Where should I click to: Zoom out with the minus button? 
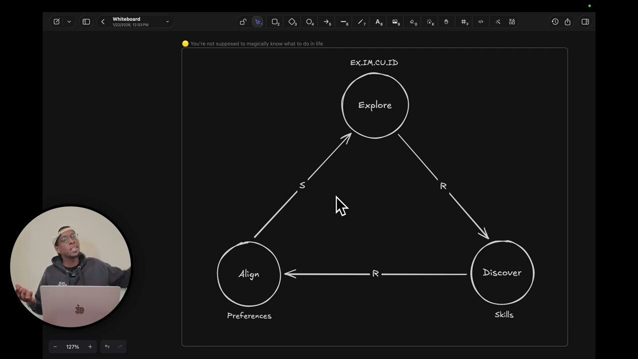tap(55, 347)
